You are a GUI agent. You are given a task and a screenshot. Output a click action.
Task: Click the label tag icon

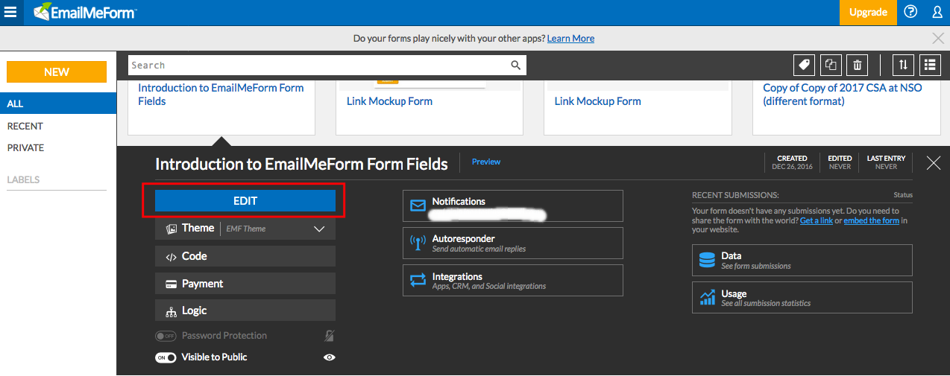point(804,66)
